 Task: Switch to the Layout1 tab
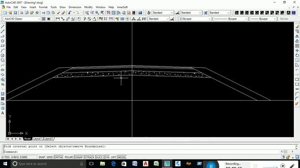37,139
